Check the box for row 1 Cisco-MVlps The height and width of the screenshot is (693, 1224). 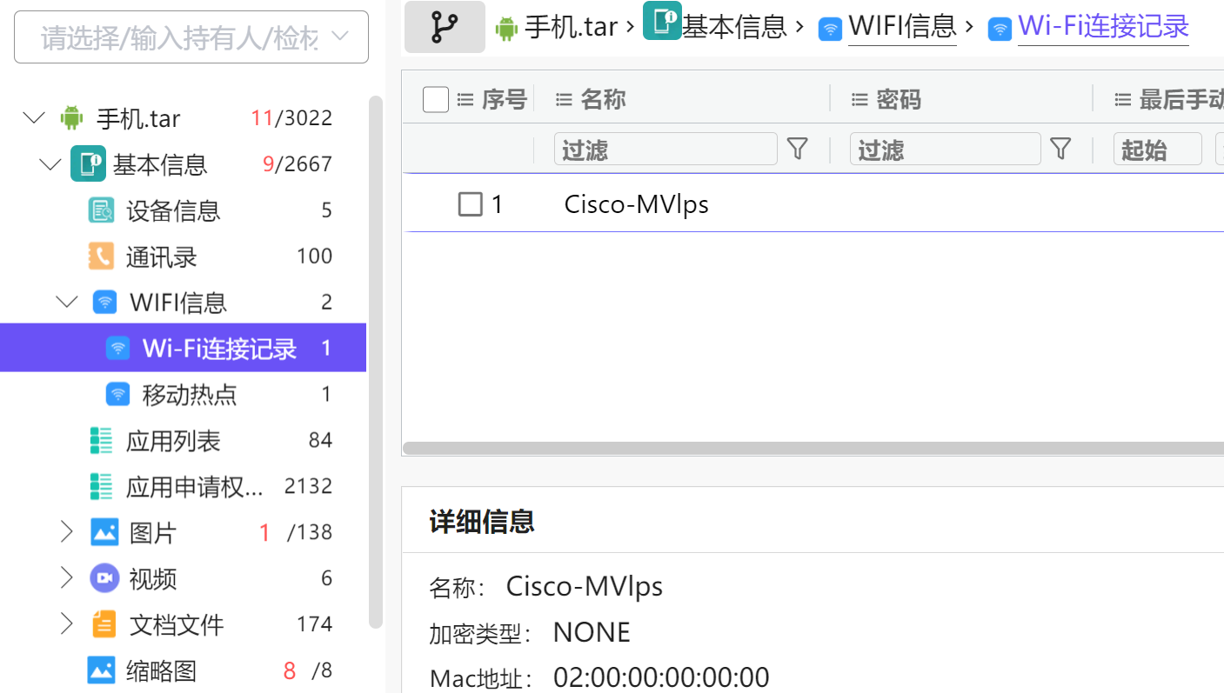(470, 204)
